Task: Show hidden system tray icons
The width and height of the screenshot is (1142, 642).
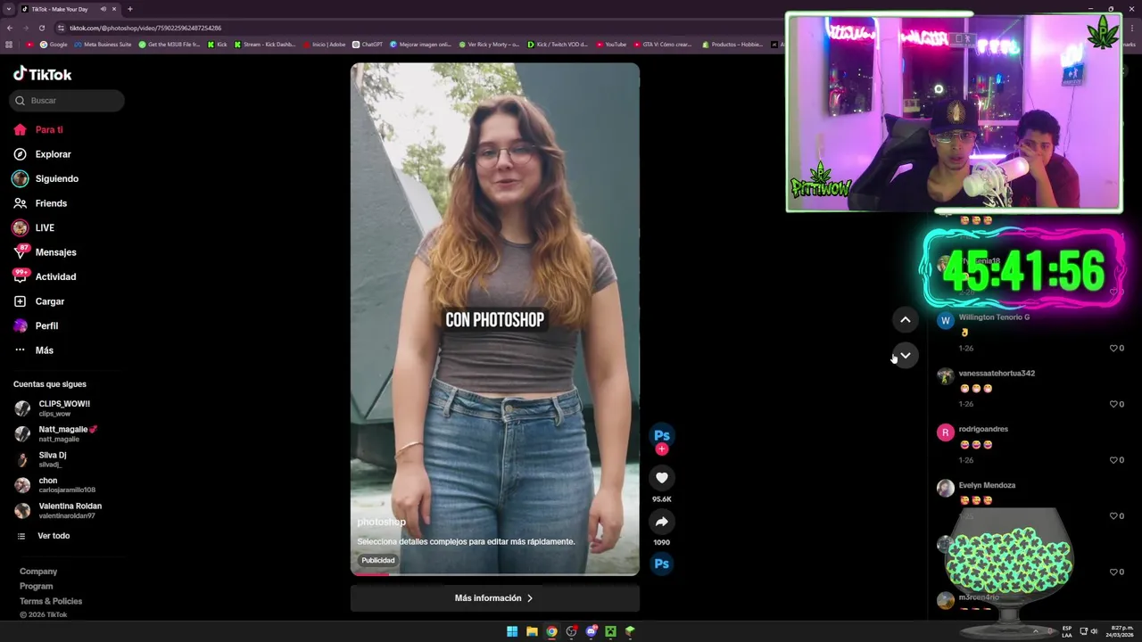Action: coord(1036,631)
